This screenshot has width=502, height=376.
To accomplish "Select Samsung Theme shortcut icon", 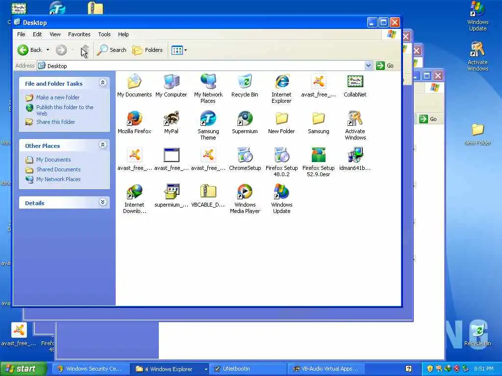I will [x=208, y=125].
